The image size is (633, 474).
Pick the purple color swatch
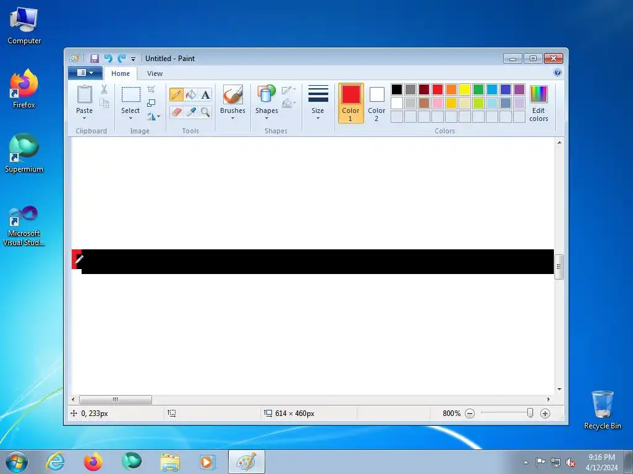pos(519,89)
